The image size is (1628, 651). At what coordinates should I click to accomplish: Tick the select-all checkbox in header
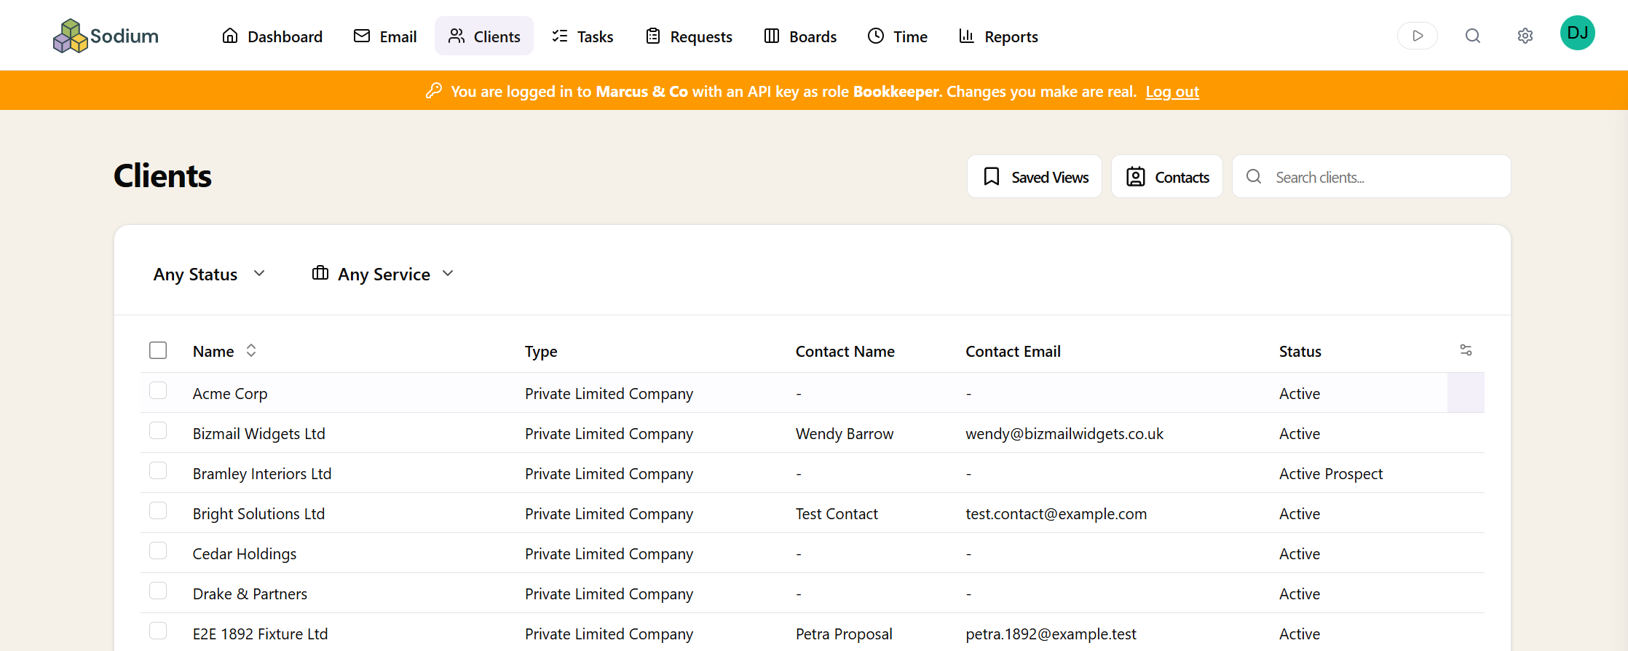[x=158, y=350]
